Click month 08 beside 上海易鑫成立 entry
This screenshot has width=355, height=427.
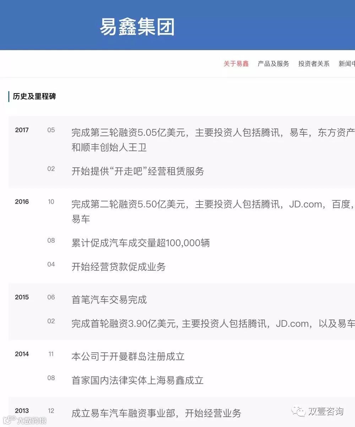click(x=51, y=378)
